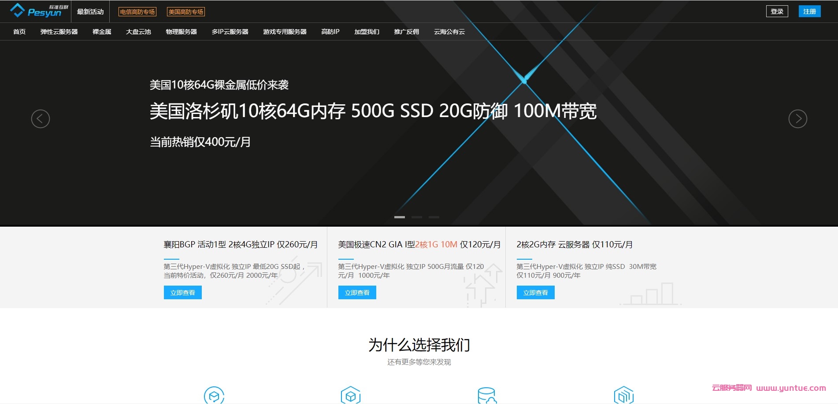Click the database cloud feature icon
The width and height of the screenshot is (838, 404).
point(487,396)
